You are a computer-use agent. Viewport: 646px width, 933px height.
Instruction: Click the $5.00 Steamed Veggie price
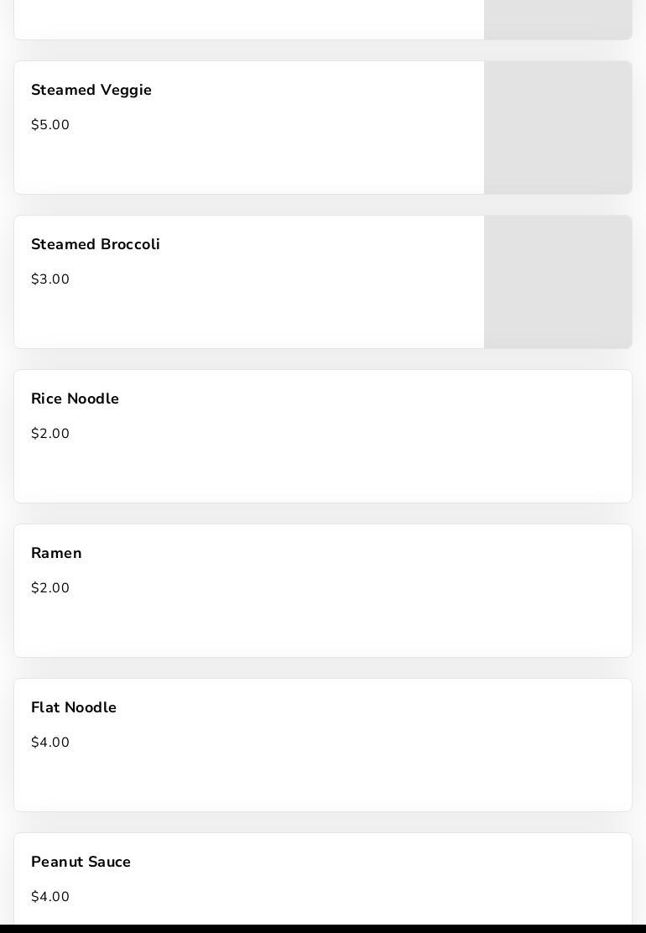[50, 125]
